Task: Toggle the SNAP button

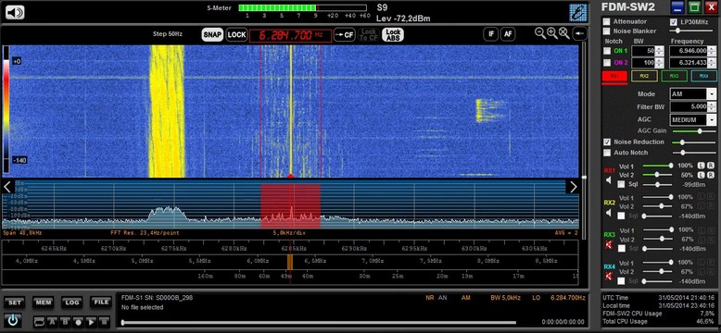Action: (x=212, y=34)
